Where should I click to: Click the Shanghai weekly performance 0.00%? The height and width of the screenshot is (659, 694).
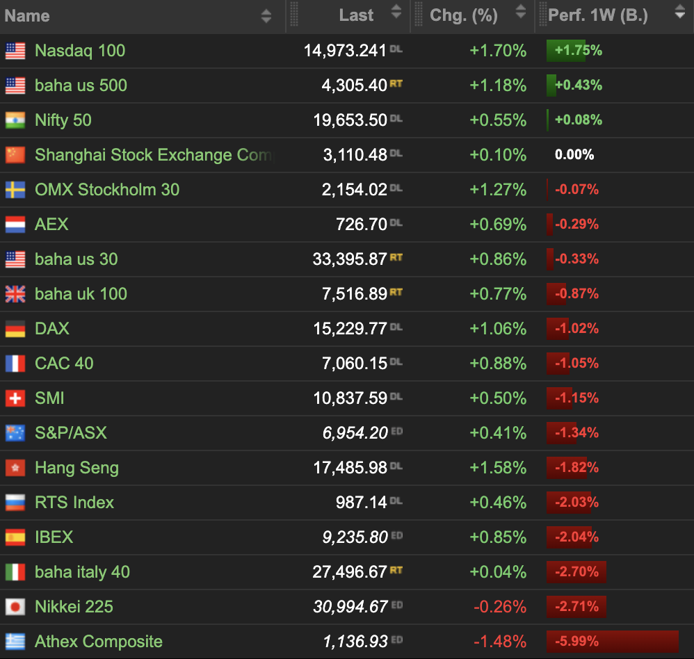click(x=574, y=154)
